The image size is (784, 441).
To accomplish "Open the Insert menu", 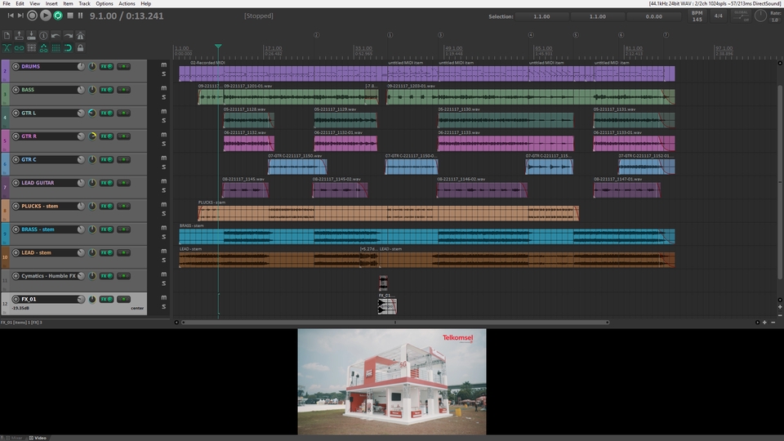I will 51,3.
